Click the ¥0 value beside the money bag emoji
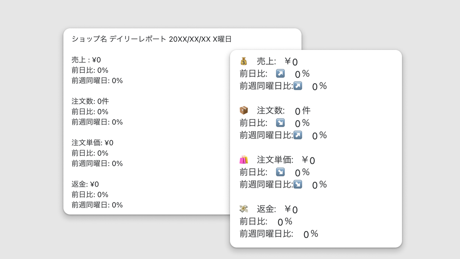The image size is (460, 259). pyautogui.click(x=291, y=61)
